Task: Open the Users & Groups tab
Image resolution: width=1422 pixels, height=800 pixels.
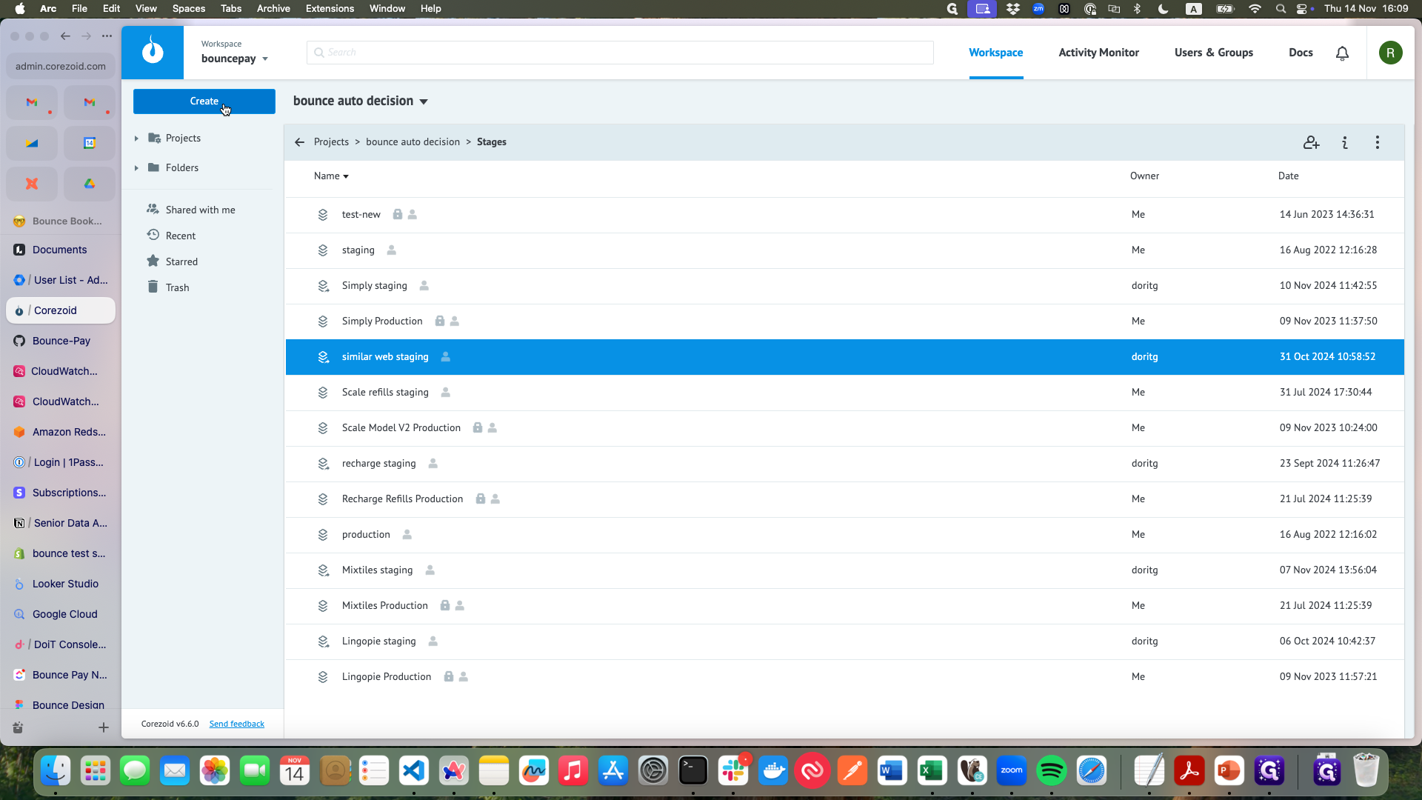Action: [1213, 53]
